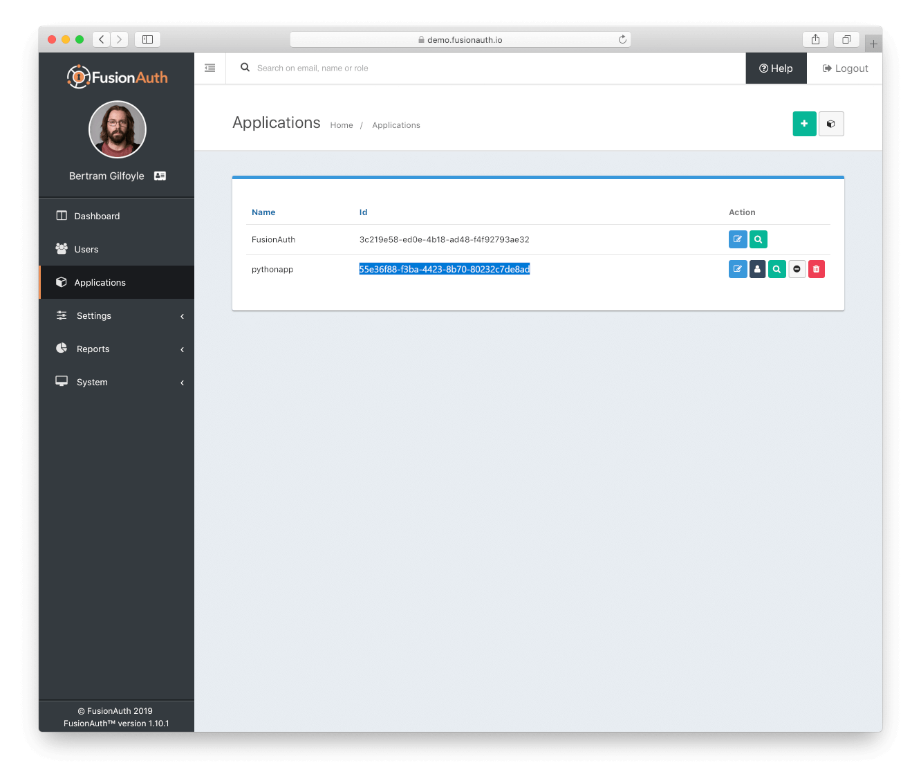
Task: Open the Help button
Action: point(776,68)
